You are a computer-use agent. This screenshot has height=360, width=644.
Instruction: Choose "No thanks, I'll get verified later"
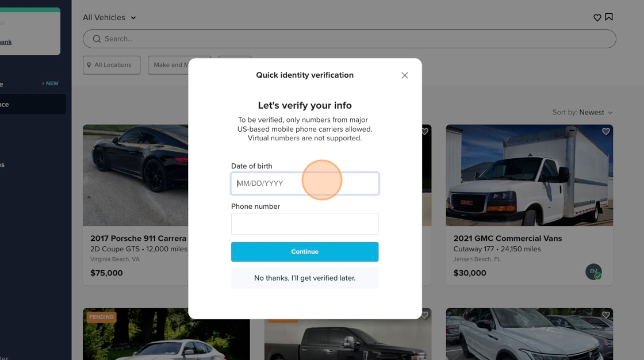(x=305, y=278)
